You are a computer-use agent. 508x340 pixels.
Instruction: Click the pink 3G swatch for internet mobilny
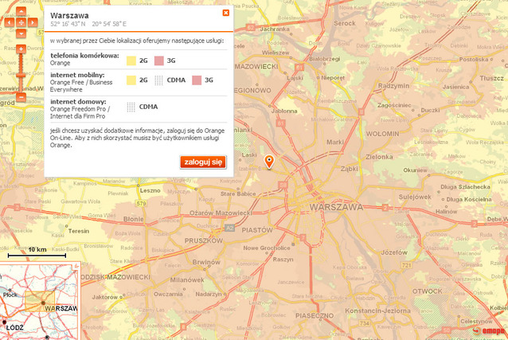(x=197, y=80)
